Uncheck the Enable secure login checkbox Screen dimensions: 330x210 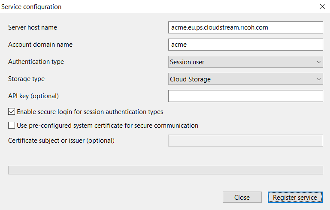[12, 112]
